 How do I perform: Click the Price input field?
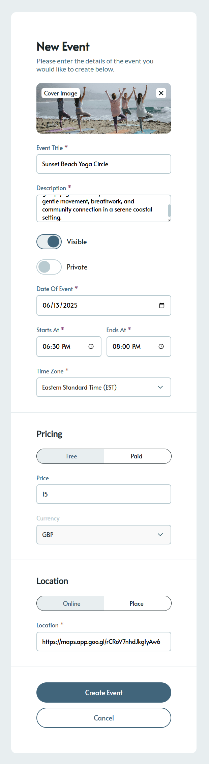pyautogui.click(x=104, y=494)
